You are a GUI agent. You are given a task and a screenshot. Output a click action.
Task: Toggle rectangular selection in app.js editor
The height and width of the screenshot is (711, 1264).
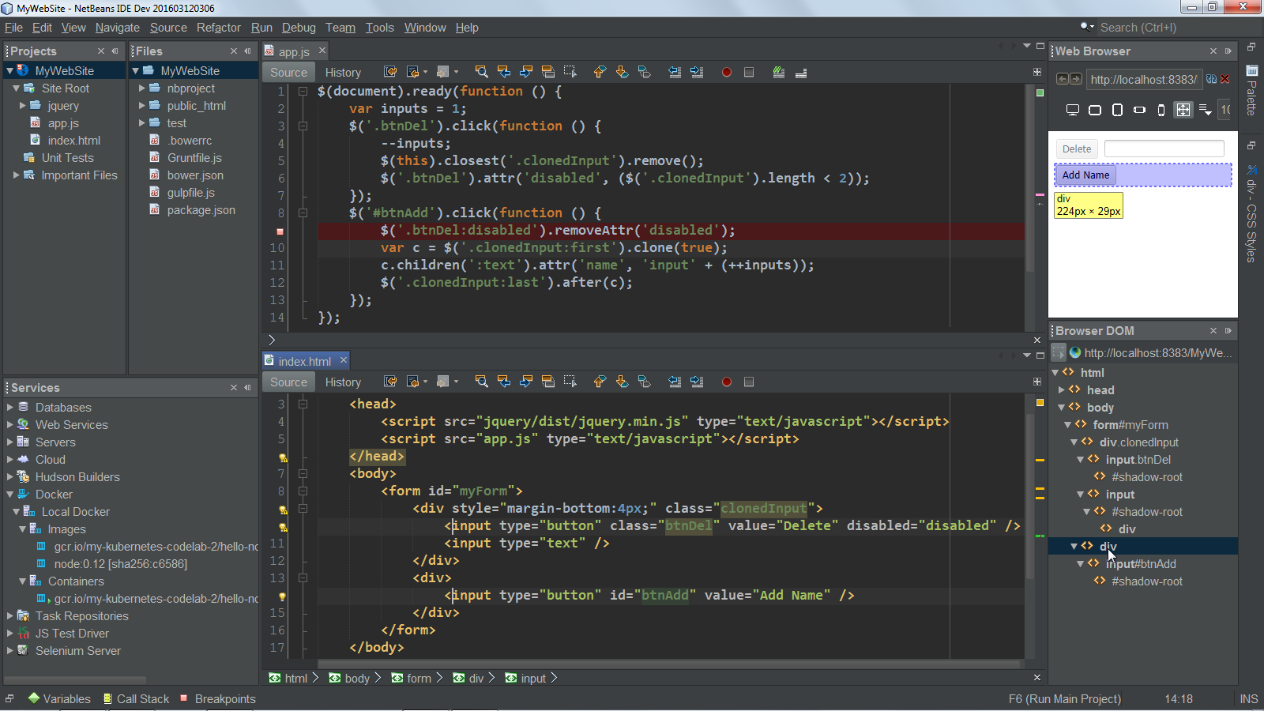click(x=570, y=72)
